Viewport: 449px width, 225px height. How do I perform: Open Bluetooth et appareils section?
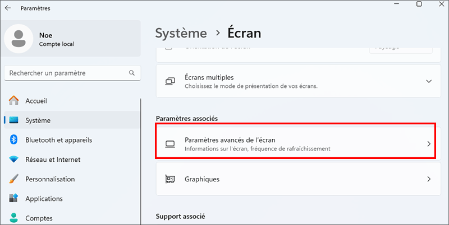(58, 140)
